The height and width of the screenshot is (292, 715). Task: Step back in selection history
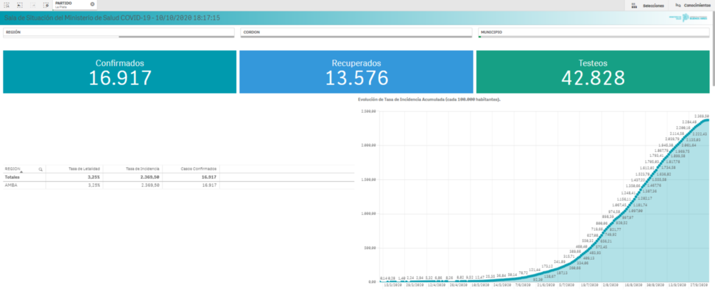coord(20,5)
